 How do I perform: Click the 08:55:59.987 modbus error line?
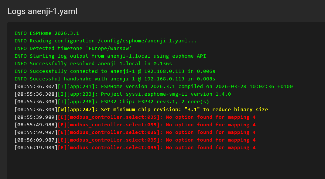(135, 132)
